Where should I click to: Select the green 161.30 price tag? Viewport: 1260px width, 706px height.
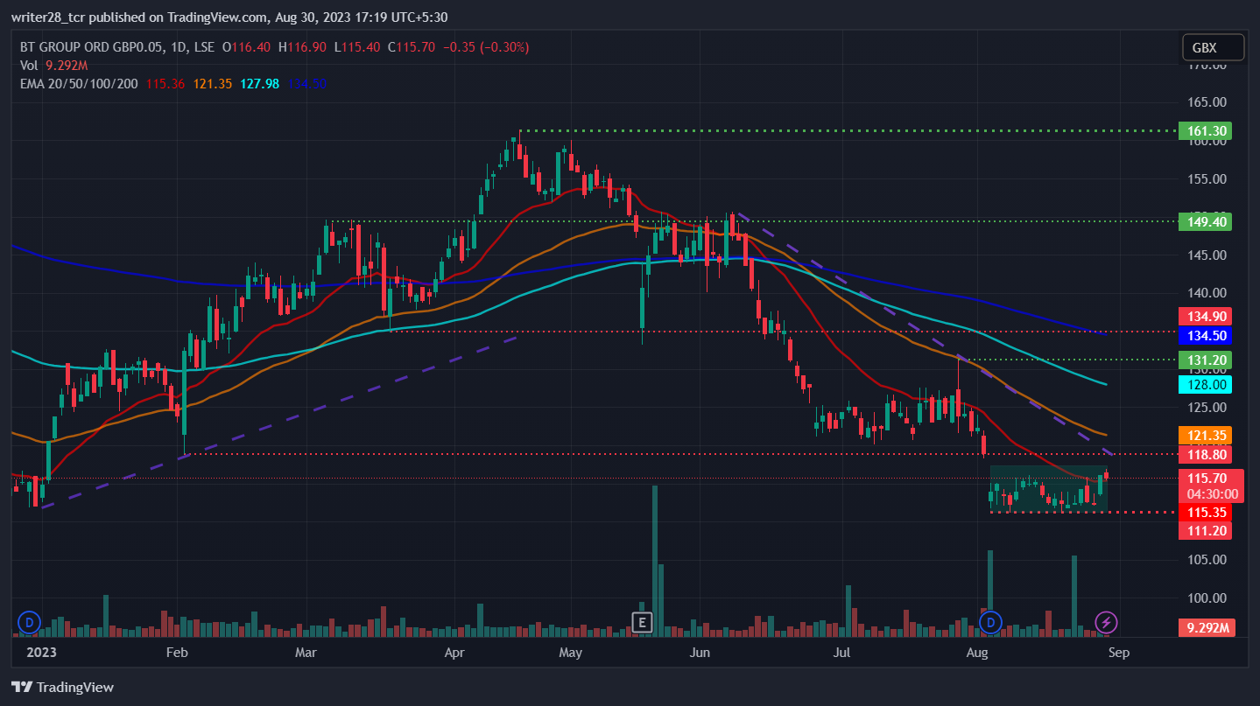(1206, 131)
